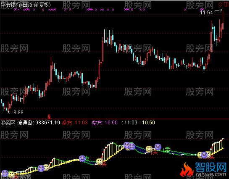Click the red 多方: 11.03 reading
The width and height of the screenshot is (229, 179).
point(75,123)
